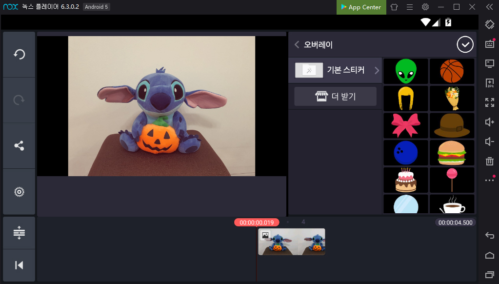Select the hamburger sticker
The height and width of the screenshot is (284, 499).
tap(452, 153)
